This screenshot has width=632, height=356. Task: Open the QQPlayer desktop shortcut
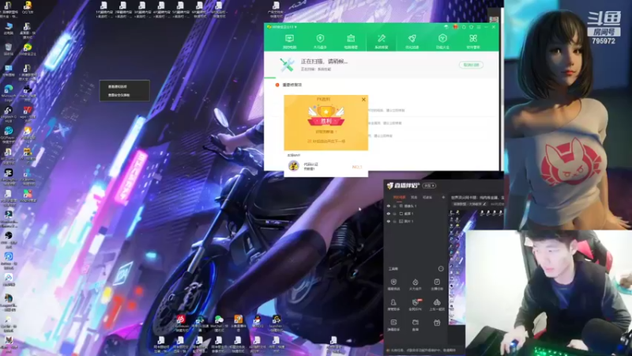(x=9, y=134)
